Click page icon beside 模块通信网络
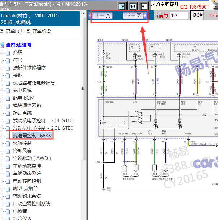 [x=8, y=106]
